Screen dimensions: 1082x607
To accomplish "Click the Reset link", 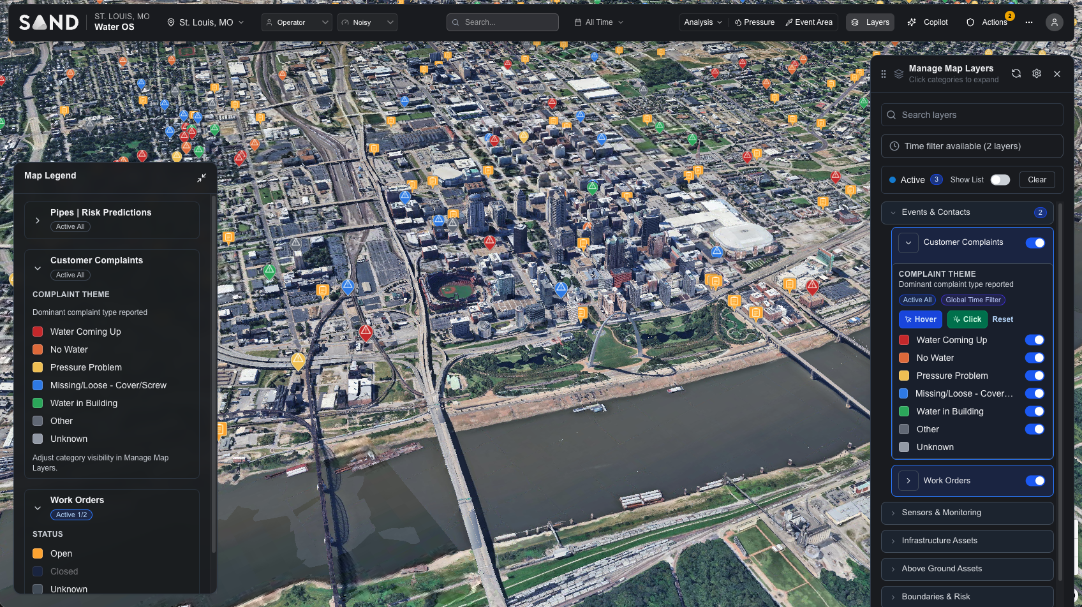I will coord(1002,319).
